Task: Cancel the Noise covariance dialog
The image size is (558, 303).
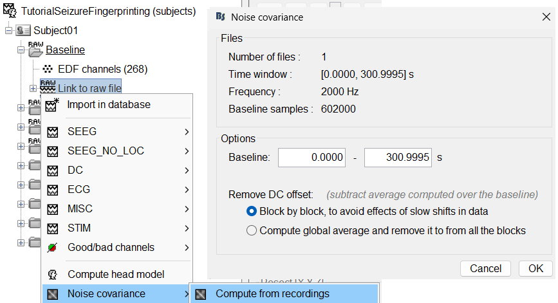Action: point(485,268)
